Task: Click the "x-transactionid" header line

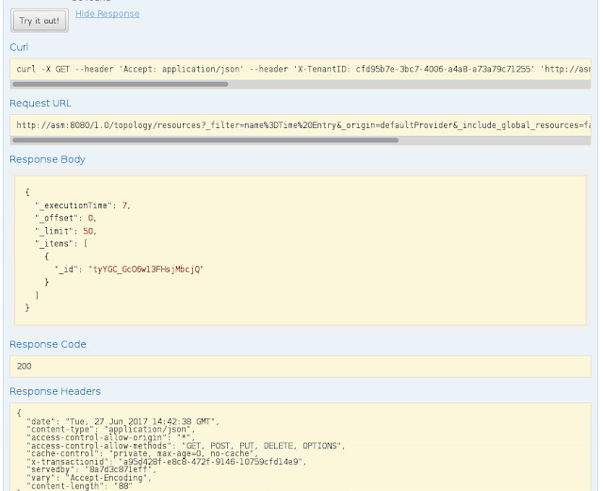Action: (167, 462)
